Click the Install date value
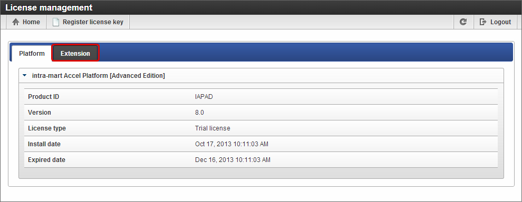522x202 pixels. [x=231, y=144]
